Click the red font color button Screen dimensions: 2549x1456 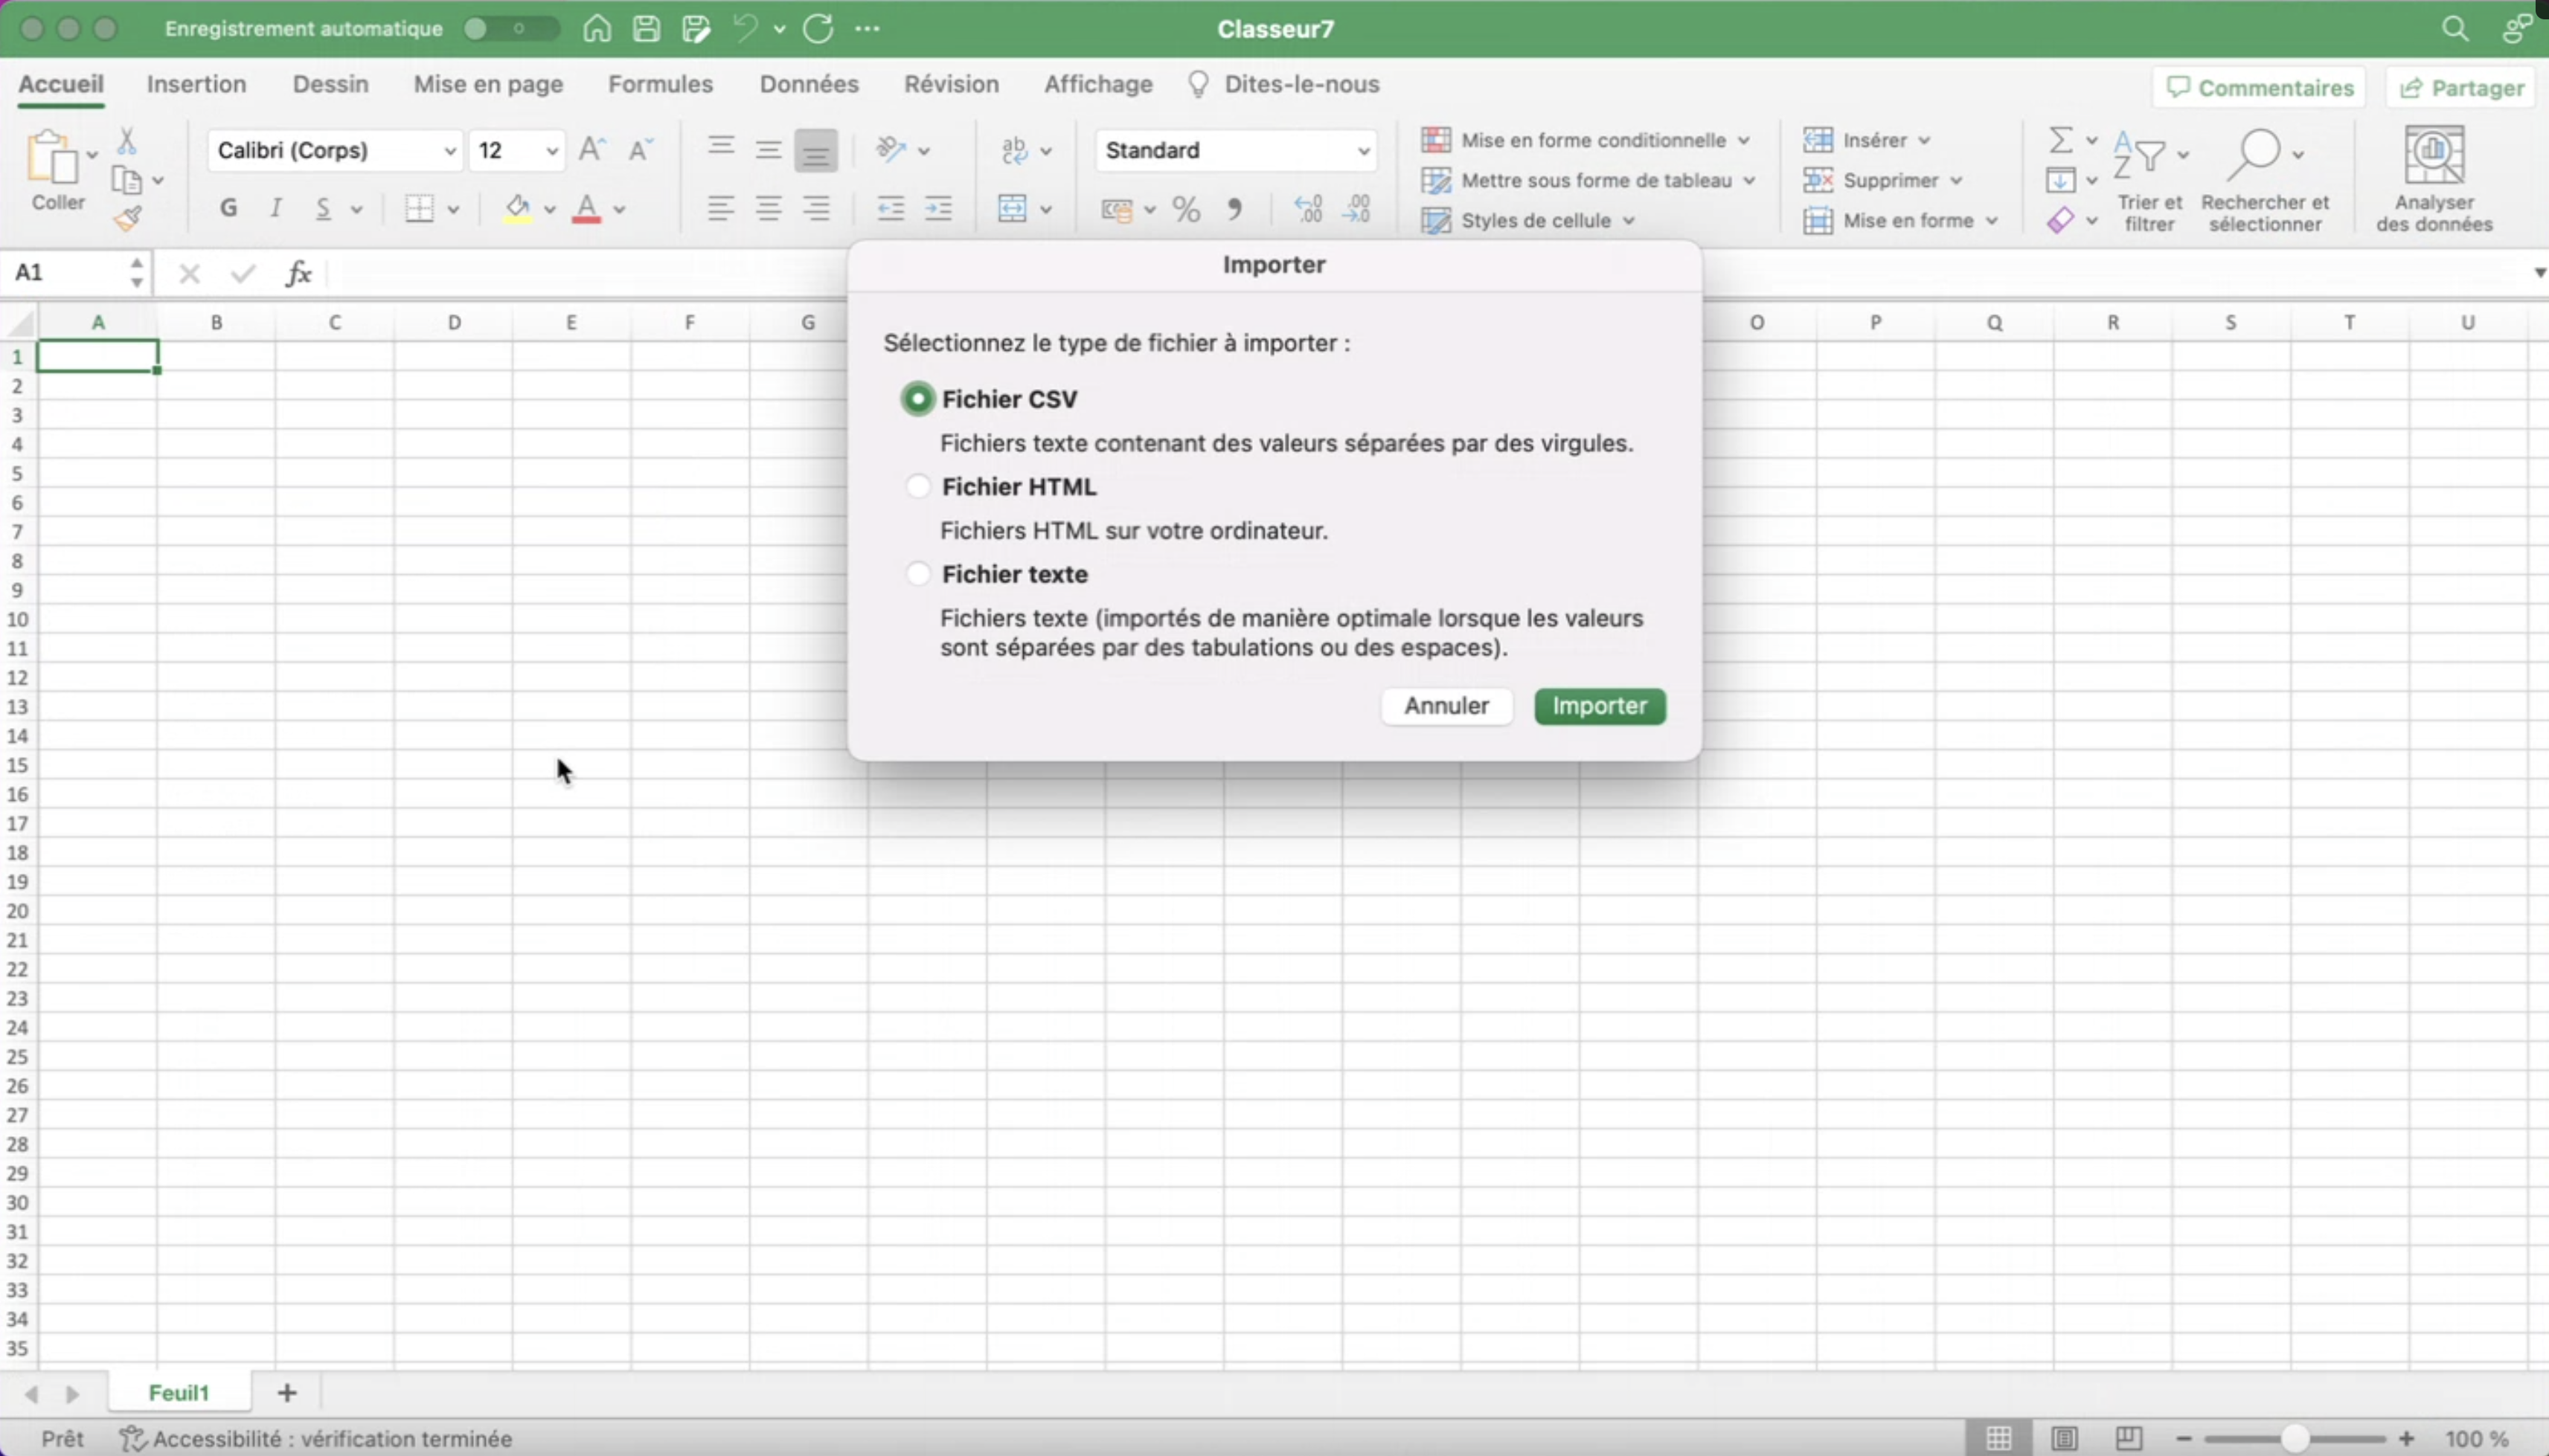point(587,208)
